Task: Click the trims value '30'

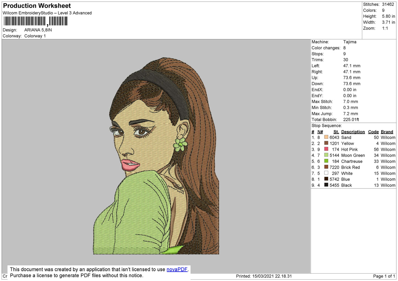Action: pyautogui.click(x=346, y=60)
